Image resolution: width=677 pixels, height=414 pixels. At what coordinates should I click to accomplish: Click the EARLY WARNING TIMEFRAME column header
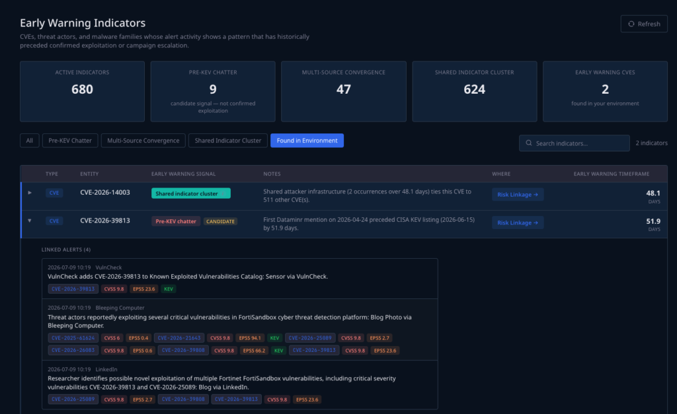(x=612, y=174)
